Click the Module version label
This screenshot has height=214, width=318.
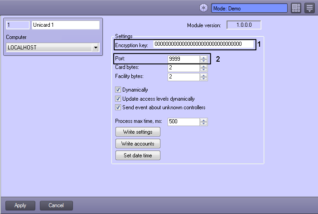(x=204, y=25)
